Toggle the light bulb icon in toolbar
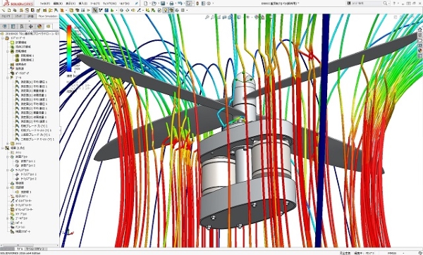 166,11
